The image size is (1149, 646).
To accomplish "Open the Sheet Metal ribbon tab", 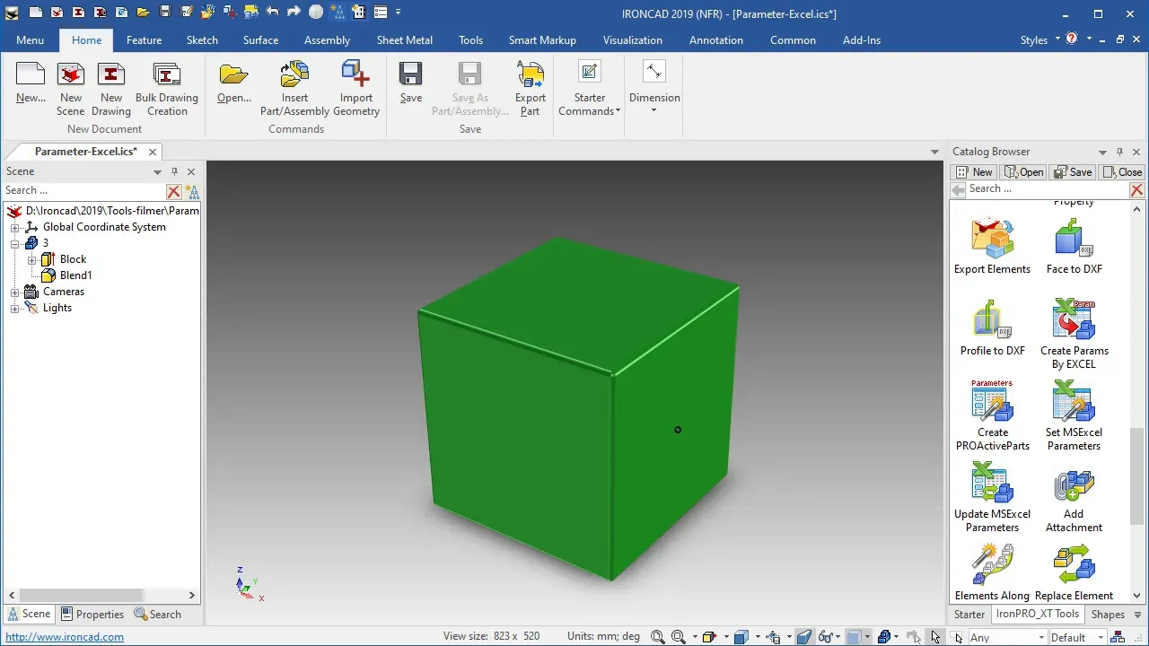I will pos(404,40).
